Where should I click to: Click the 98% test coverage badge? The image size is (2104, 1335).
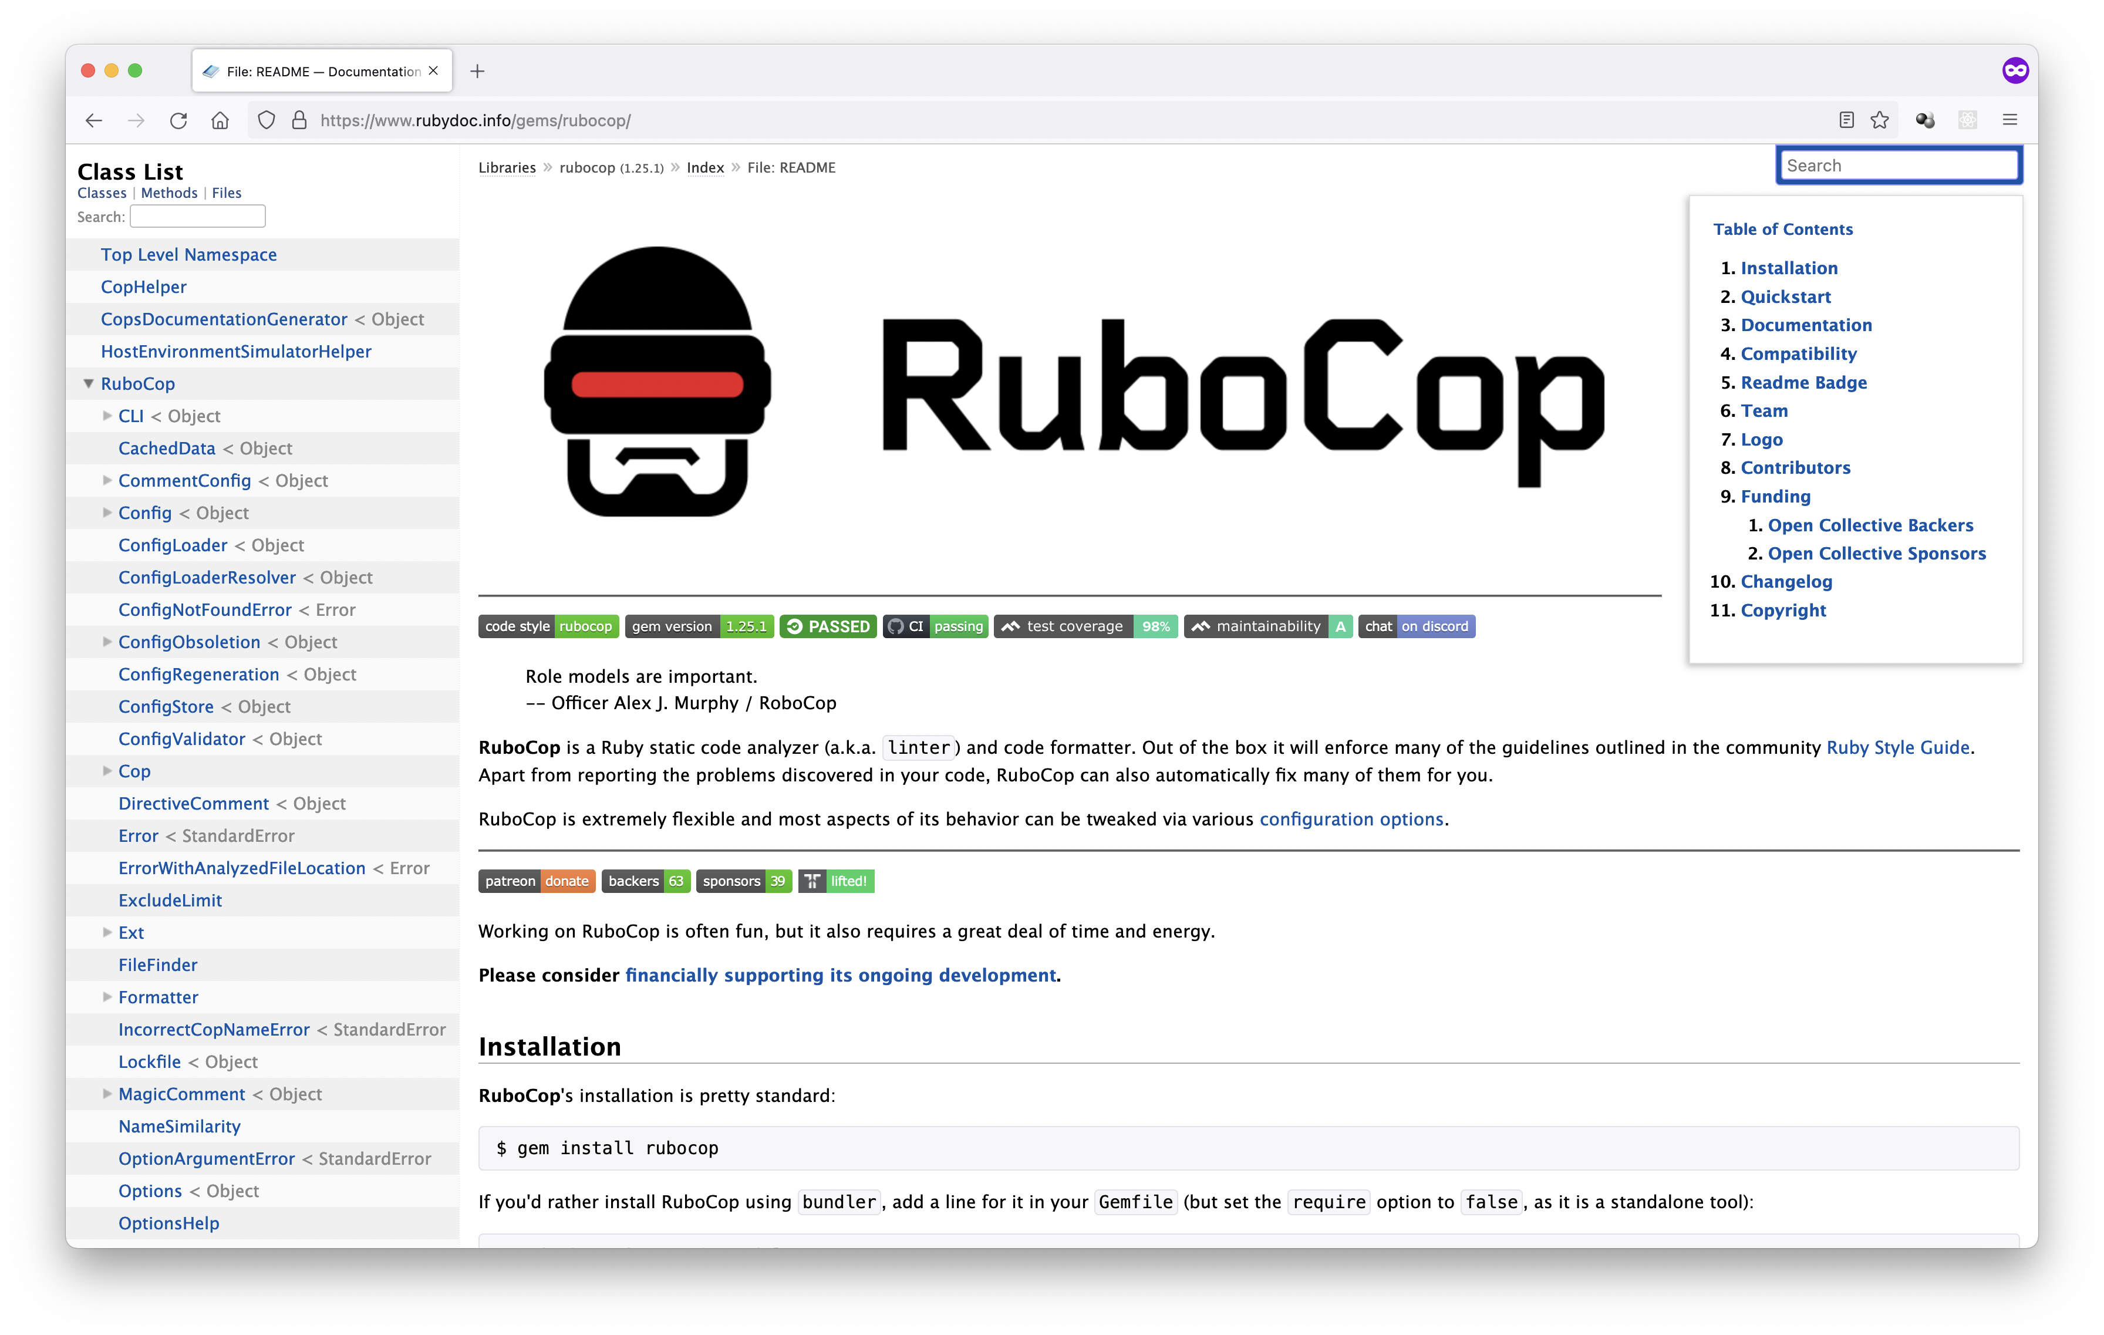(x=1086, y=626)
